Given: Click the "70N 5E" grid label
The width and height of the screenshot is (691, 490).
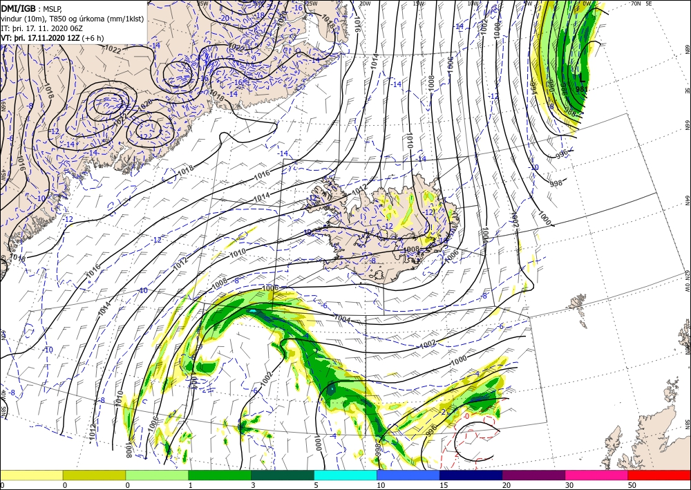Looking at the screenshot, I should (641, 3).
